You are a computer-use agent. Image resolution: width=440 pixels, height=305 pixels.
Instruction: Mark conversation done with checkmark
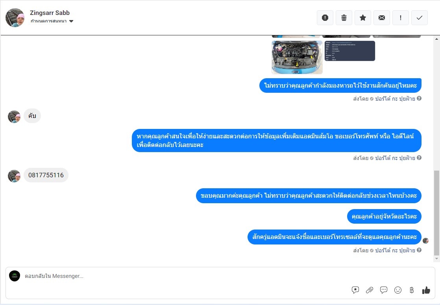tap(420, 18)
